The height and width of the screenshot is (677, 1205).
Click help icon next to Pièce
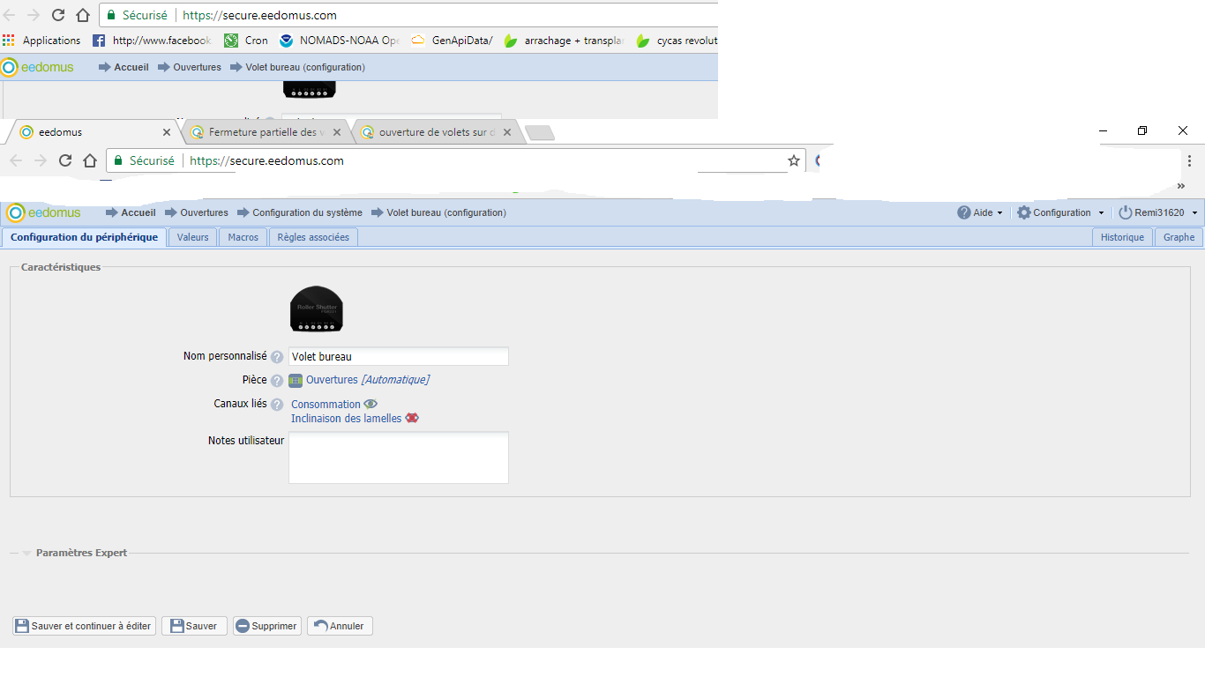tap(277, 381)
